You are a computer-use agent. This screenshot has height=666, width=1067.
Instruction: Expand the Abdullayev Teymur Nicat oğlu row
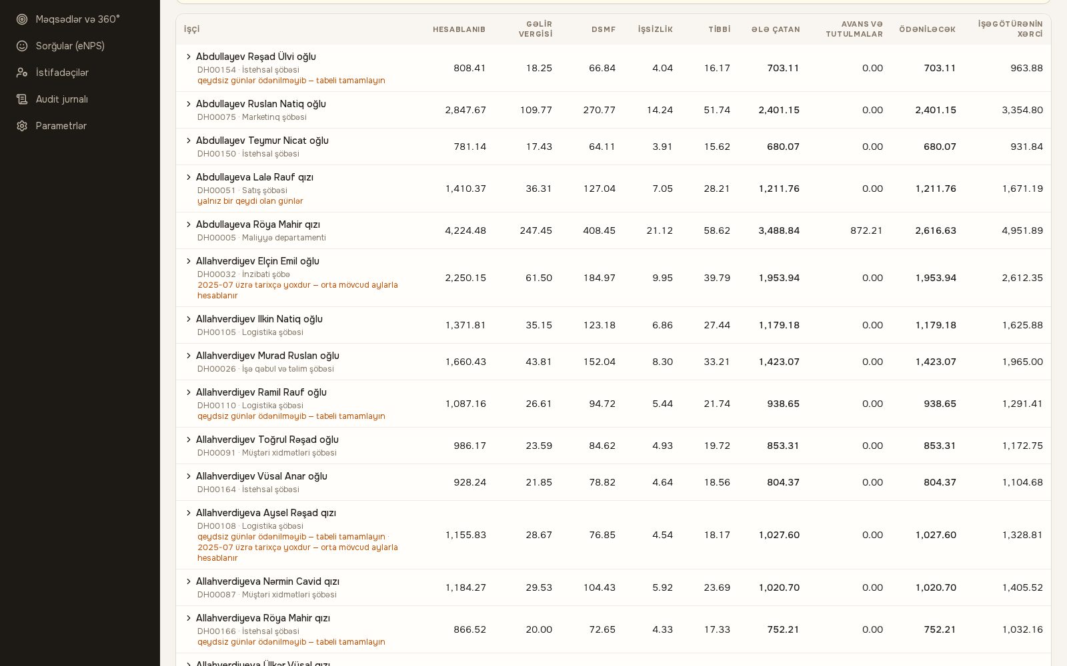(x=189, y=141)
